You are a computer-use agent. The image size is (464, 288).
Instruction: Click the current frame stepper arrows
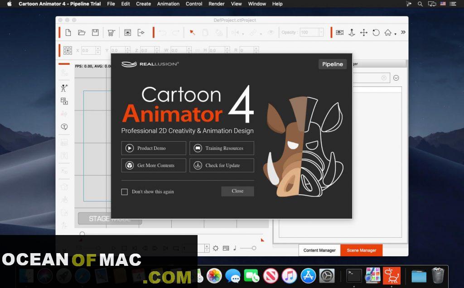(x=207, y=249)
